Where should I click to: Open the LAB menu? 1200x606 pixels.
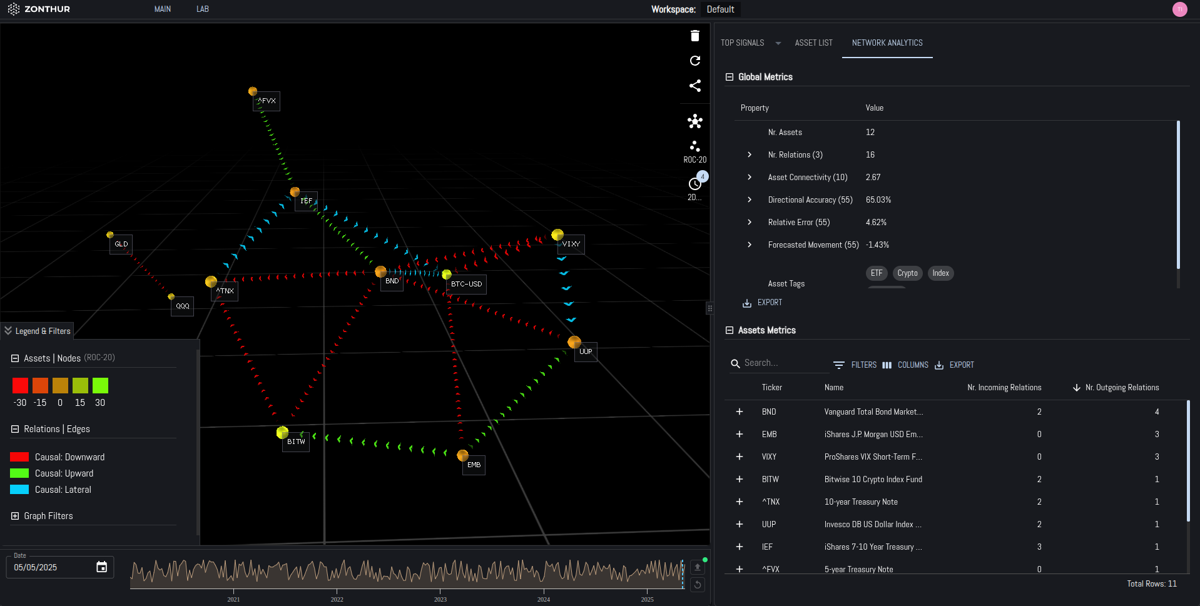point(202,9)
